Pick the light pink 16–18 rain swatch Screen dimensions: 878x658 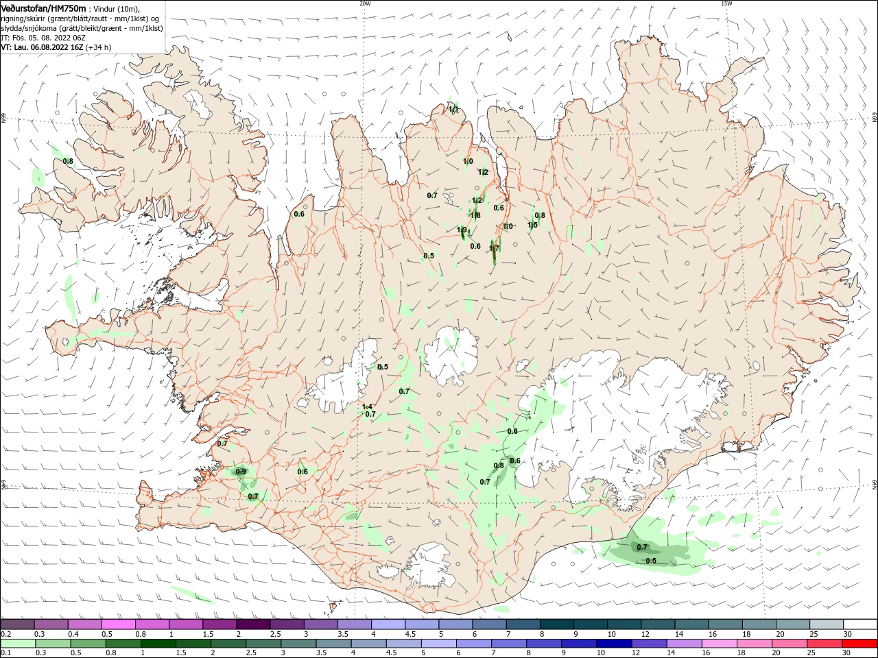coord(718,644)
